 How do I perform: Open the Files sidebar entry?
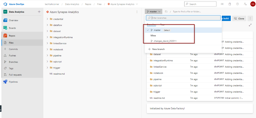[x=22, y=43]
